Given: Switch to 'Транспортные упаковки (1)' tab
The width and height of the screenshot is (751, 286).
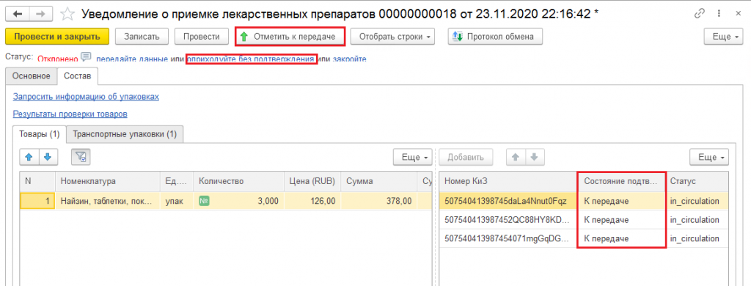Looking at the screenshot, I should pos(125,135).
